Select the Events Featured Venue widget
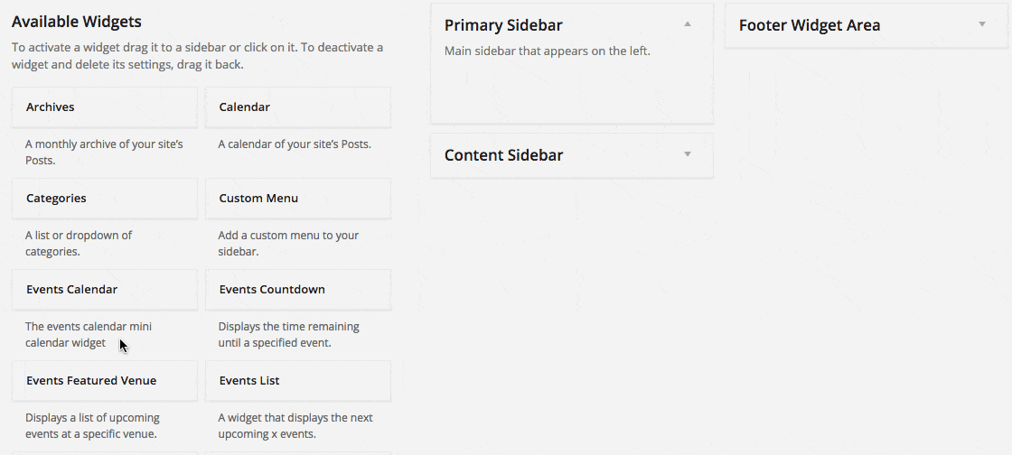This screenshot has height=455, width=1012. pos(105,381)
